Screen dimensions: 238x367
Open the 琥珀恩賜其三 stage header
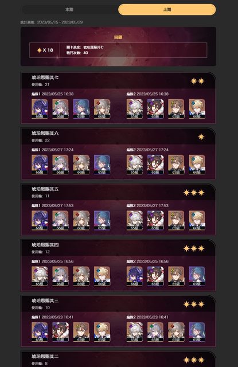click(118, 304)
